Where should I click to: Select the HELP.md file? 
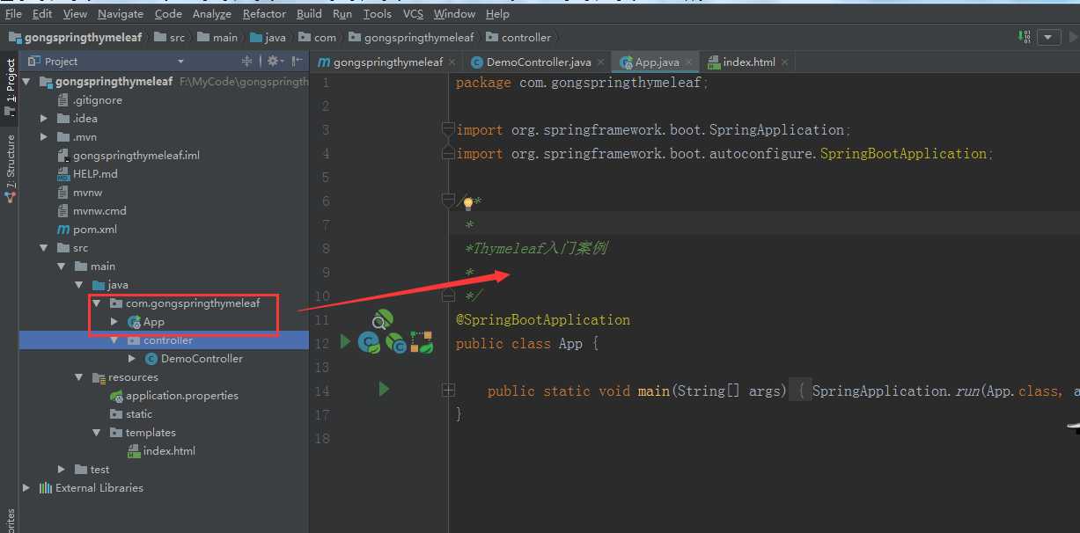[x=87, y=173]
